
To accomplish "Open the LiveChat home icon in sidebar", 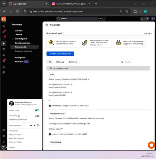I will click(x=4, y=26).
